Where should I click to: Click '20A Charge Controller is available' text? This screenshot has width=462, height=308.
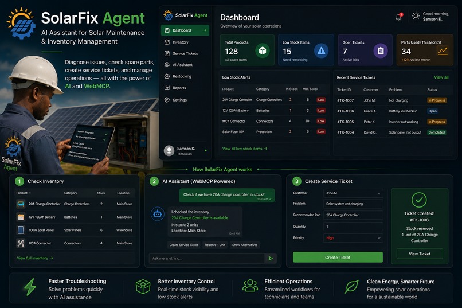(x=200, y=218)
